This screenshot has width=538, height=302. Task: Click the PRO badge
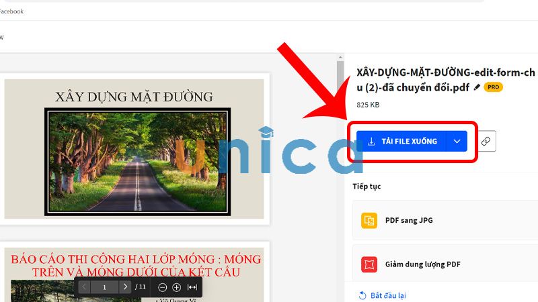pos(493,87)
